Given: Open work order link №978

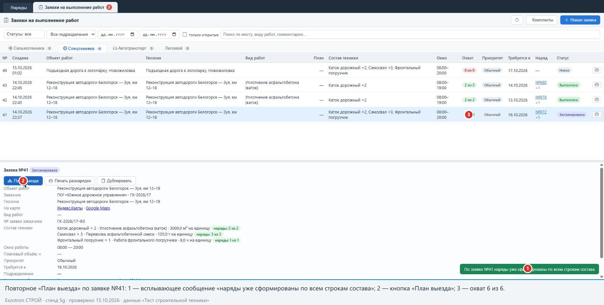Looking at the screenshot, I should pos(541,97).
